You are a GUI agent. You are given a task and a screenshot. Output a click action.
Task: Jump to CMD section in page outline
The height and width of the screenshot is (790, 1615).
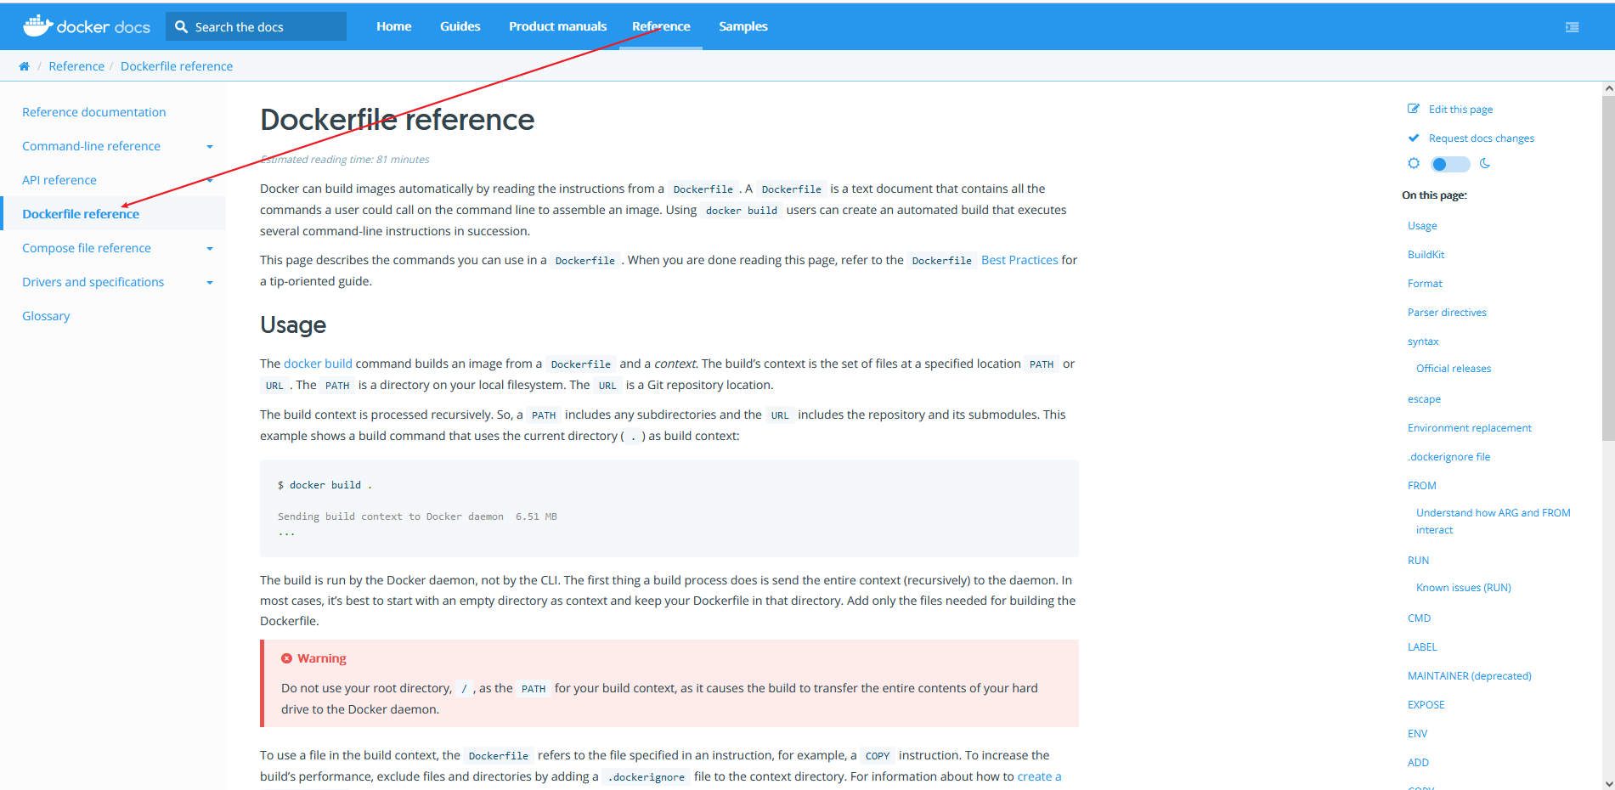(x=1419, y=618)
